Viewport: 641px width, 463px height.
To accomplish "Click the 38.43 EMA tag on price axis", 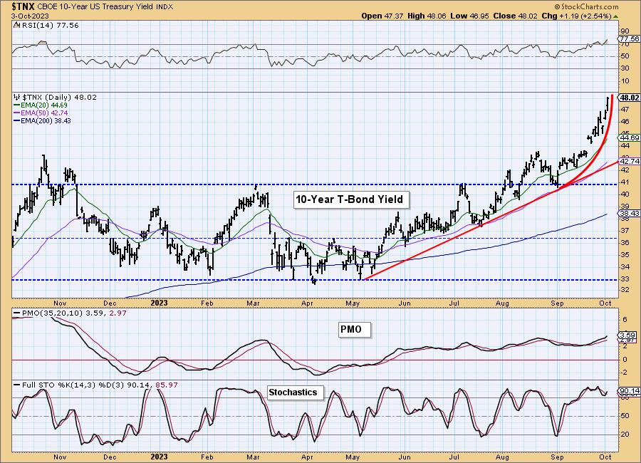I will pos(630,214).
